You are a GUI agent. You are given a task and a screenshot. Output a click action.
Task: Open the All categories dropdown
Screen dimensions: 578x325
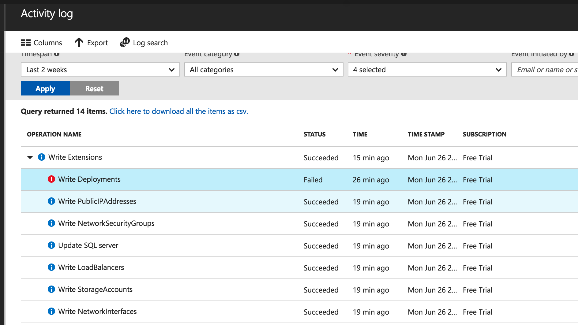264,69
